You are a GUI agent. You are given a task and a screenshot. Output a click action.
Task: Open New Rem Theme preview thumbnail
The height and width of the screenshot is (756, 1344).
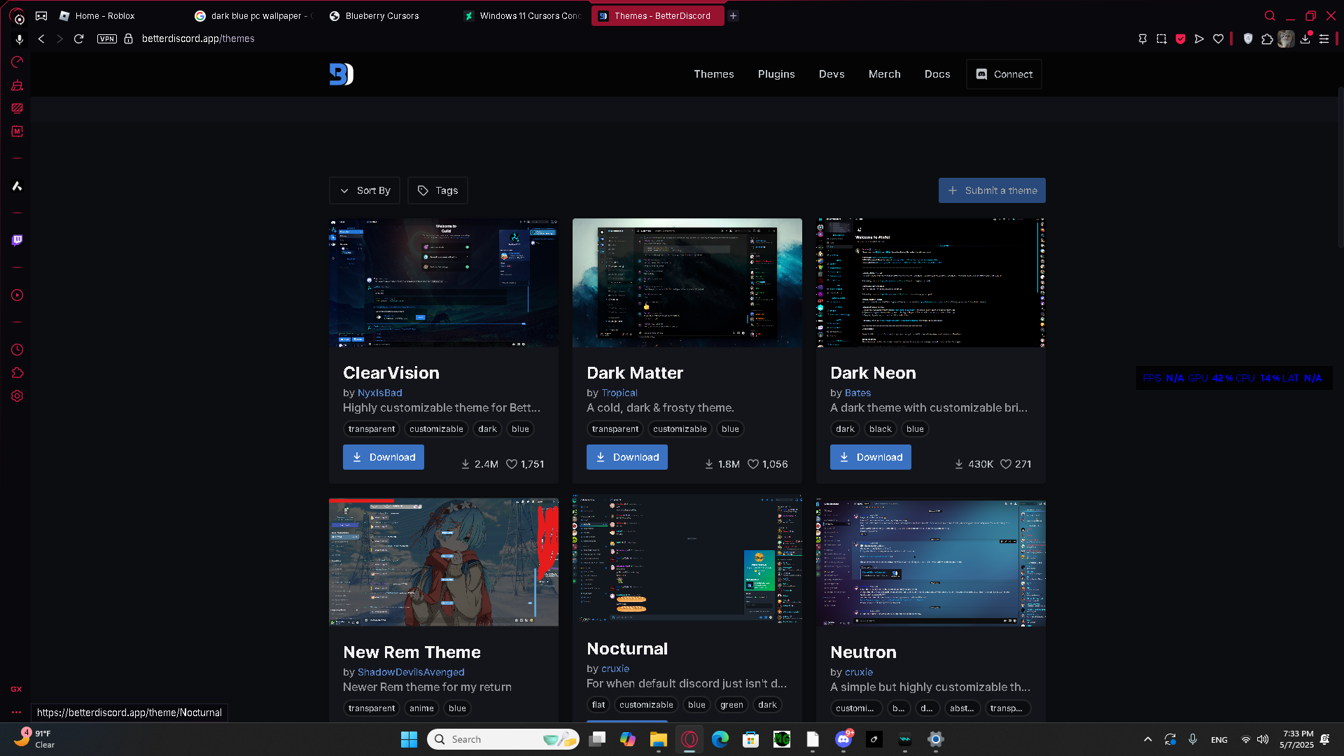(x=444, y=562)
